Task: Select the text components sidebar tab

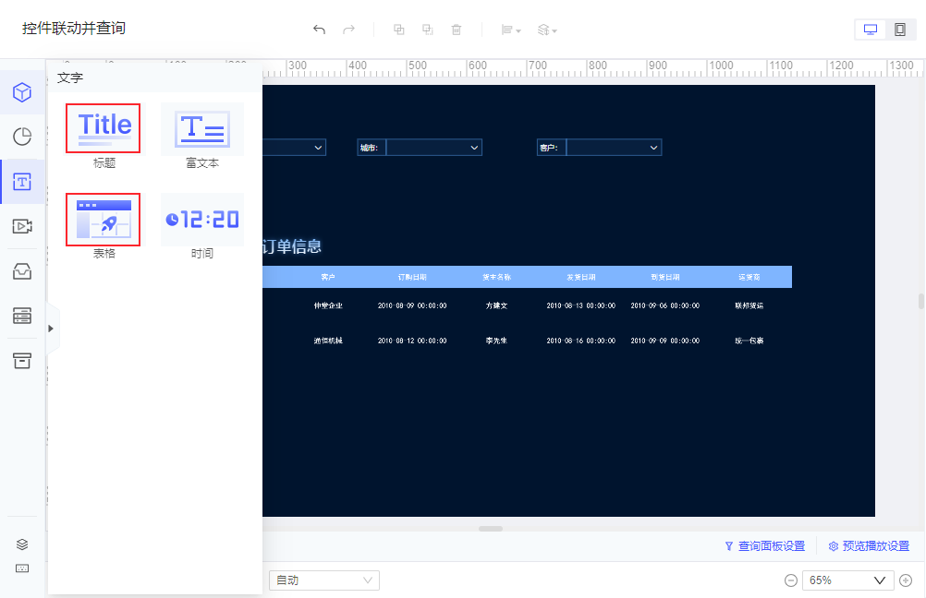Action: (x=22, y=182)
